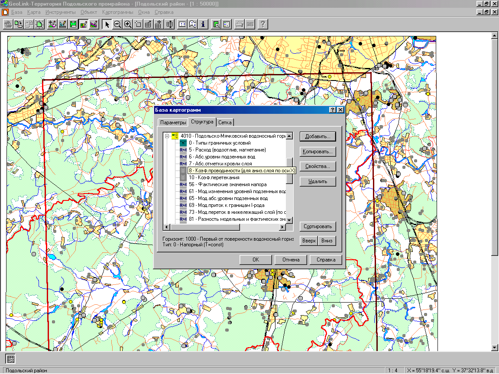Click the new object pencil-and-sparkle icon

52,24
